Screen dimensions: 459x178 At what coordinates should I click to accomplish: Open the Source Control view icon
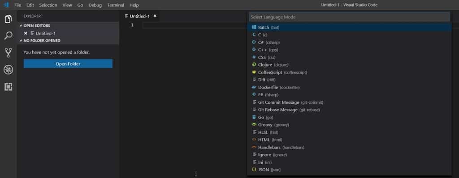pos(8,53)
